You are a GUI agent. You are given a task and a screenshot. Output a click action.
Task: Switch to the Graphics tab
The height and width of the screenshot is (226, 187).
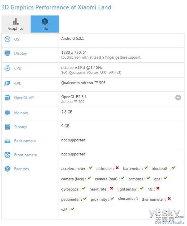pyautogui.click(x=16, y=24)
